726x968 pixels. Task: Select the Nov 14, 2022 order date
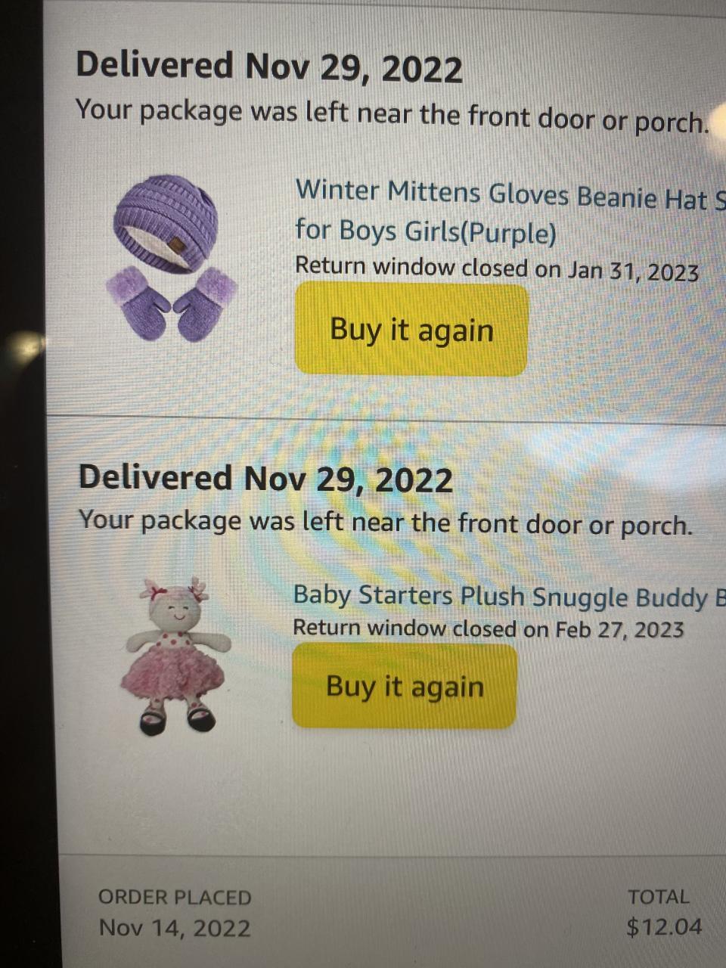[175, 928]
